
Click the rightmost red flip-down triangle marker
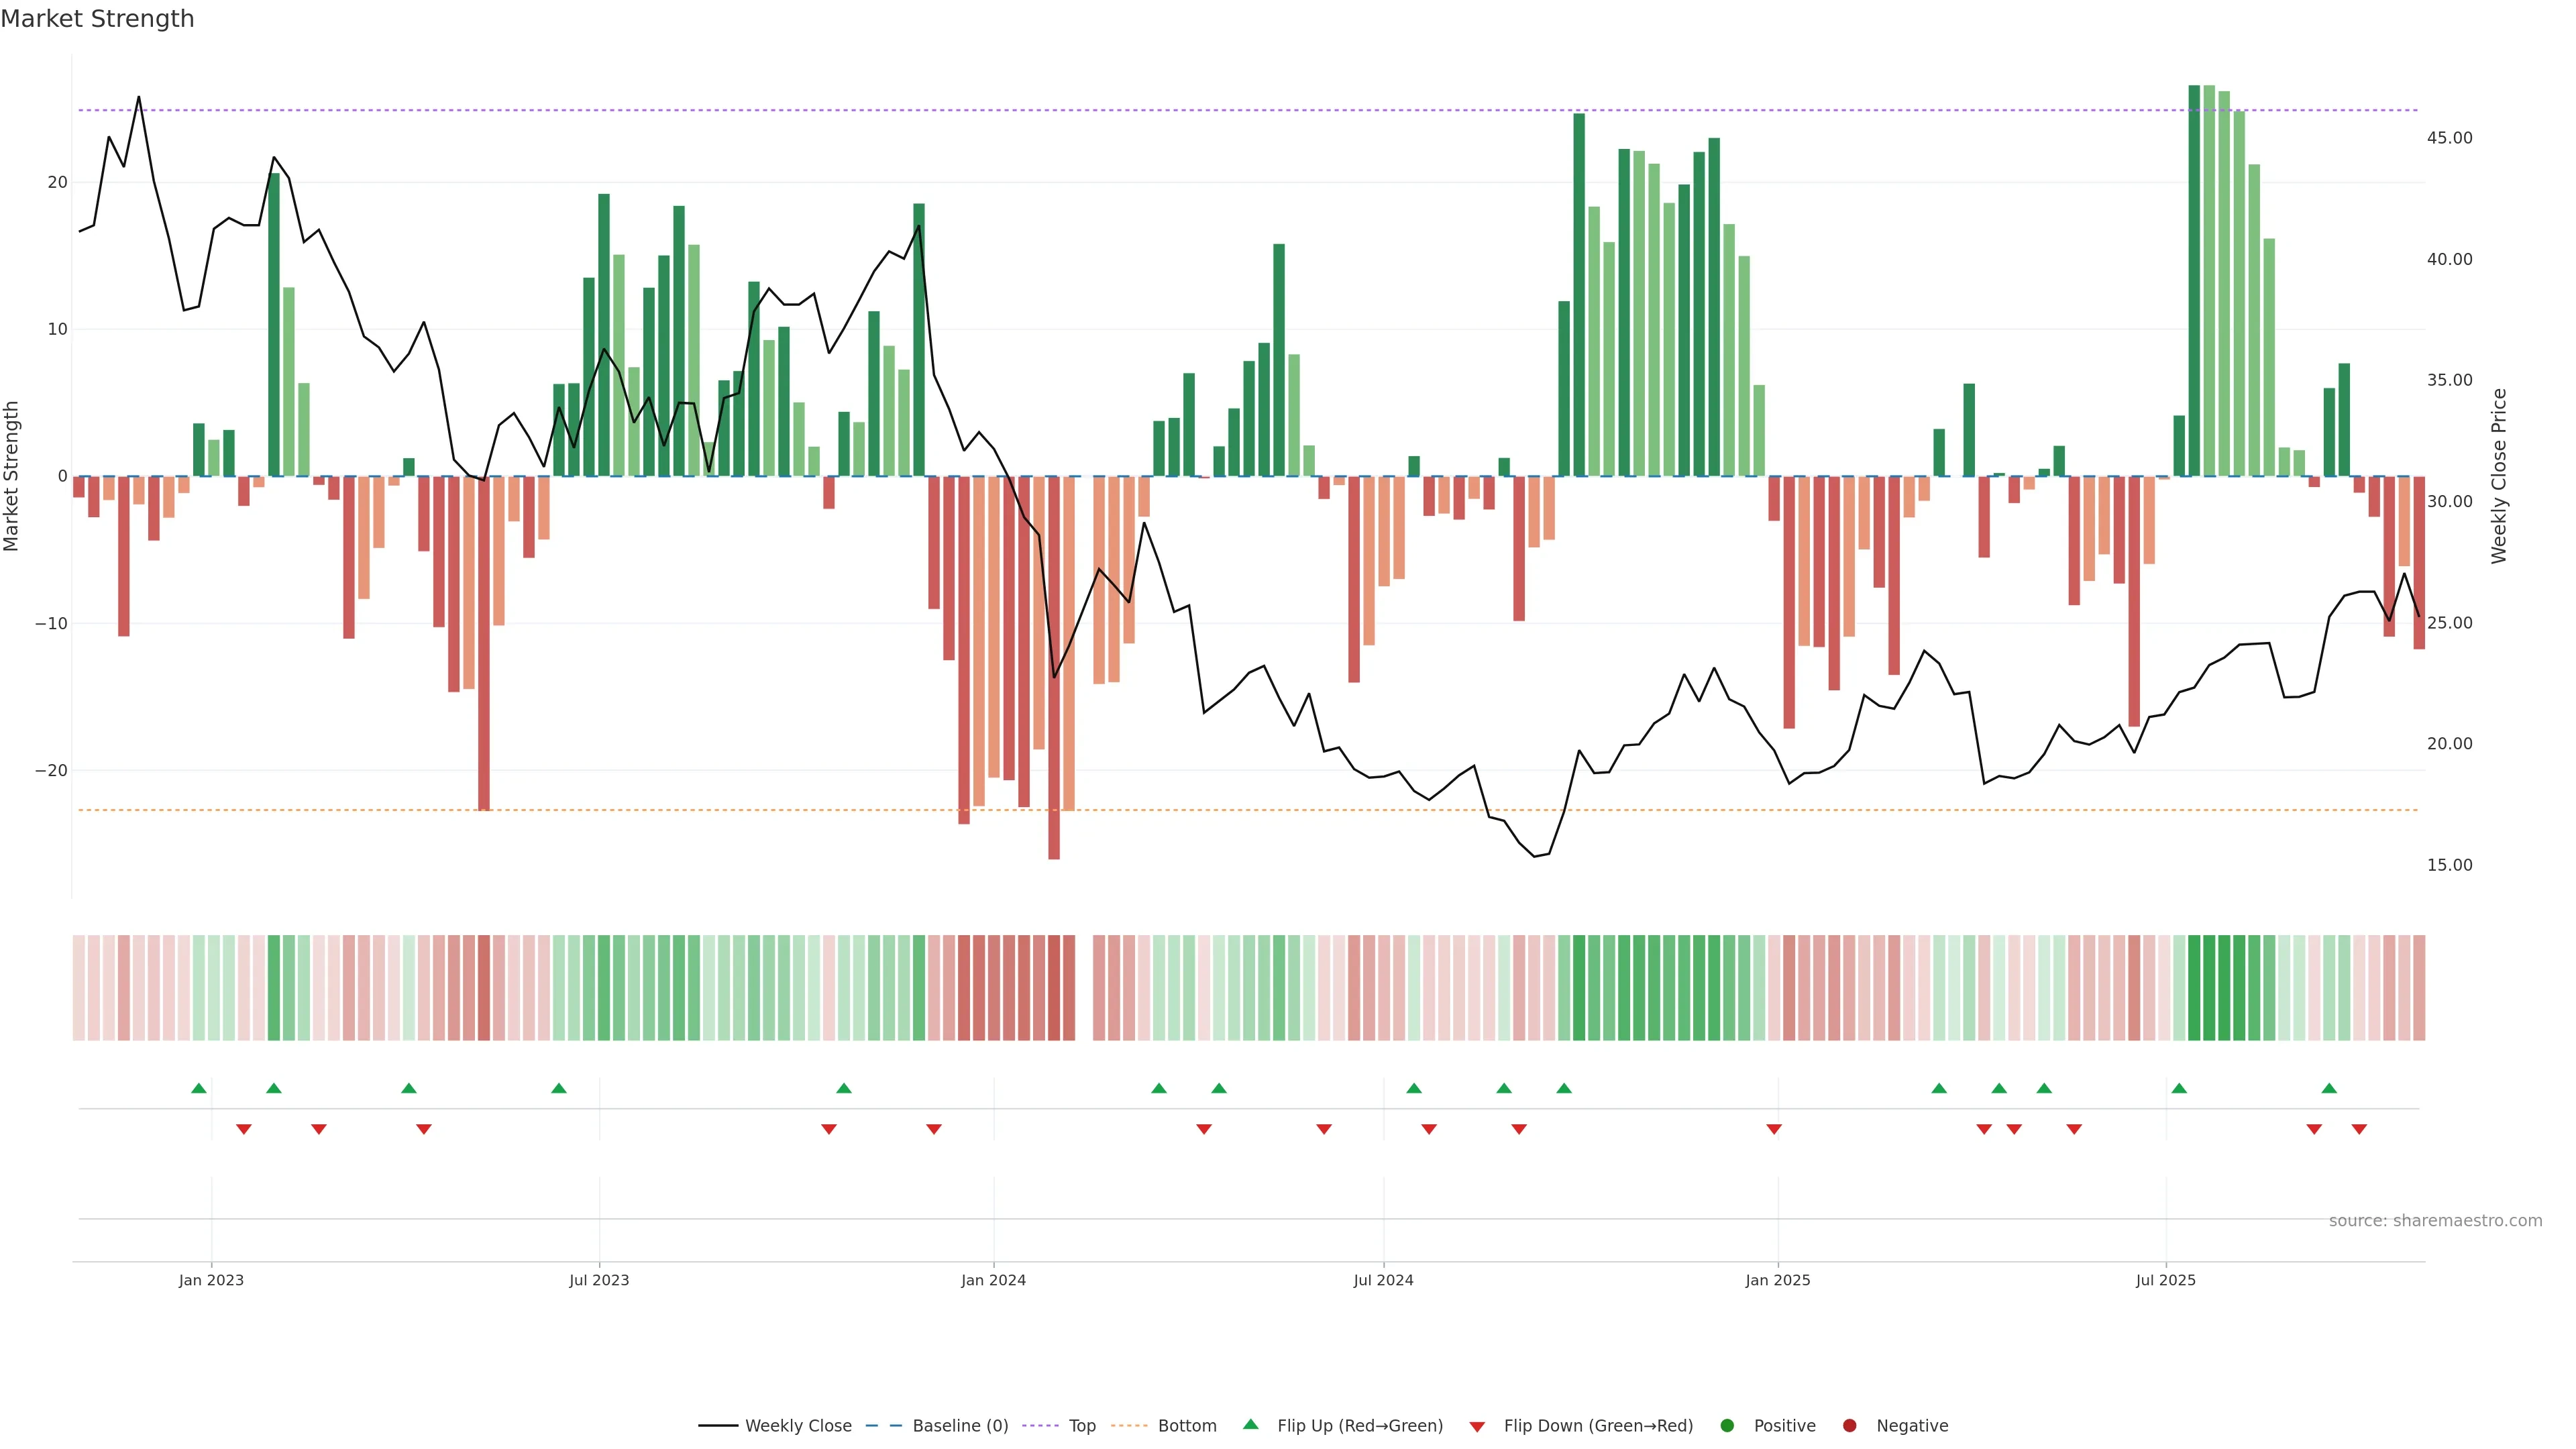(2359, 1129)
